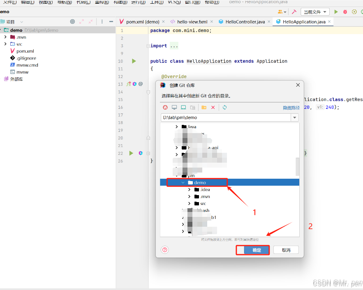363x290 pixels.
Task: Expand the Java folder in dialog tree
Action: tap(177, 127)
